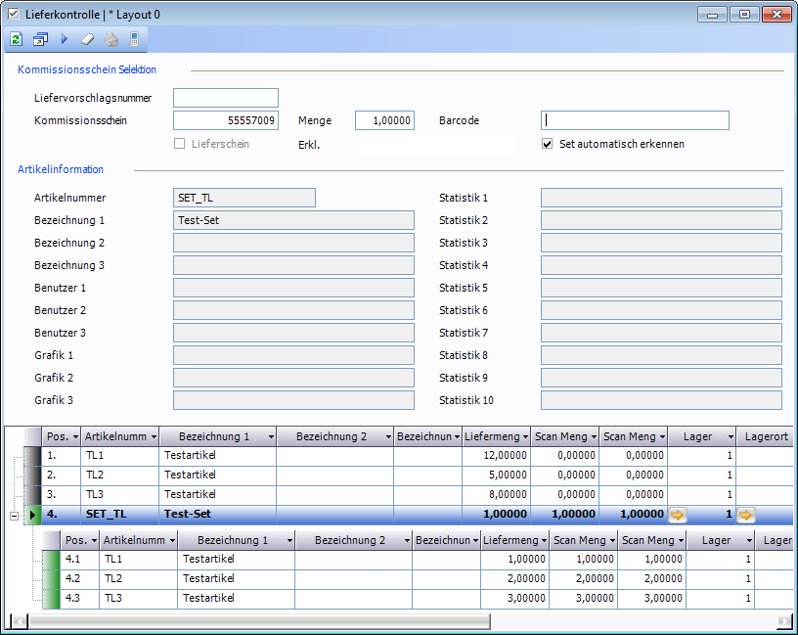798x635 pixels.
Task: Click arrow icon in SET_TL Lager cell
Action: click(x=677, y=514)
